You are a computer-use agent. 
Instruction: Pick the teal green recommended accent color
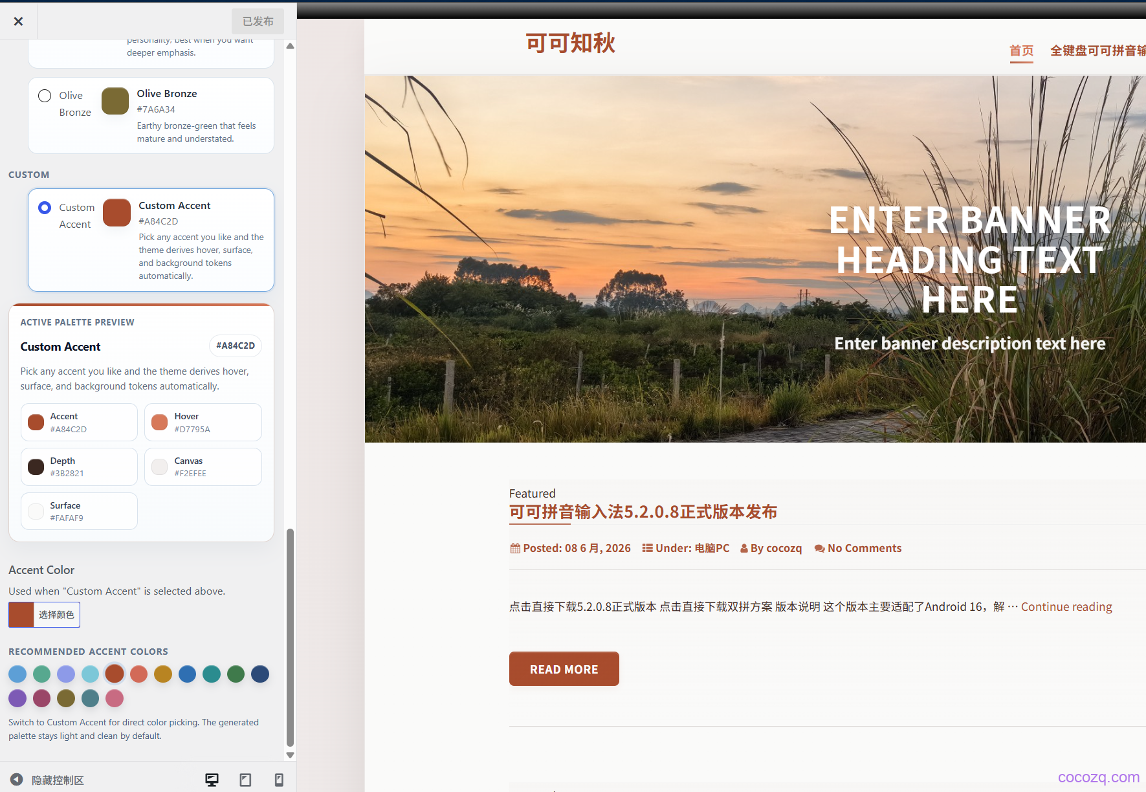41,674
